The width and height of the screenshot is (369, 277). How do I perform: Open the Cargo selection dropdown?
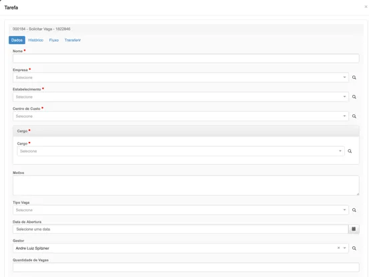[340, 151]
